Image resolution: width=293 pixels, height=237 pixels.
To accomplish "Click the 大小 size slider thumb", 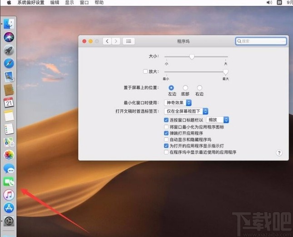I will pyautogui.click(x=192, y=57).
